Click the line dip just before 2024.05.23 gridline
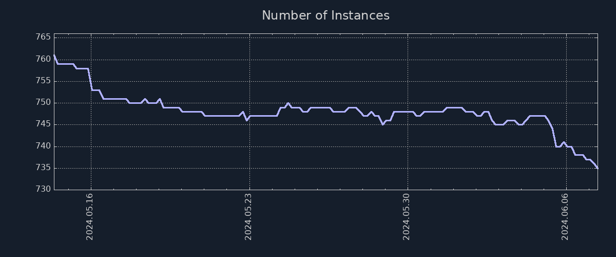The width and height of the screenshot is (616, 257). tap(246, 120)
